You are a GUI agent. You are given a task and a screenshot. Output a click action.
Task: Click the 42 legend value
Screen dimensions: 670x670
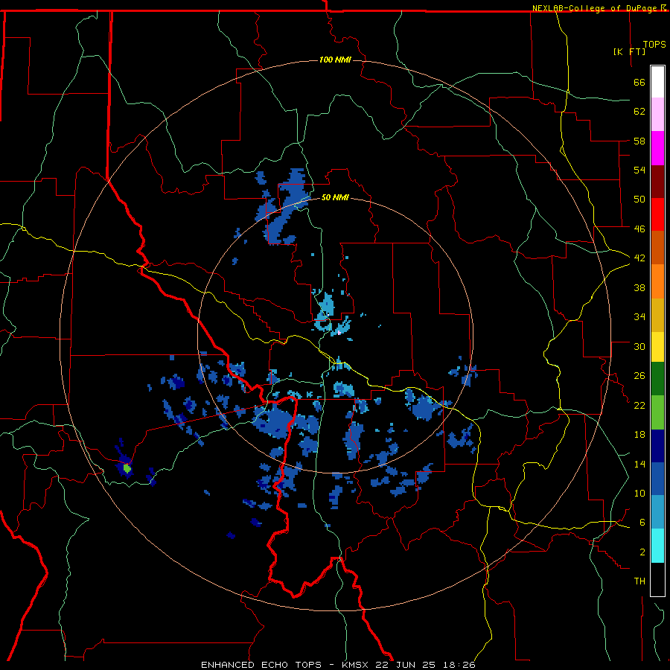click(639, 258)
